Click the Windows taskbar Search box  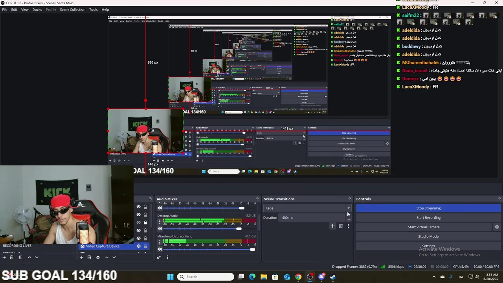206,277
